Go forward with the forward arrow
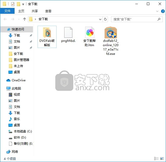 [13, 19]
